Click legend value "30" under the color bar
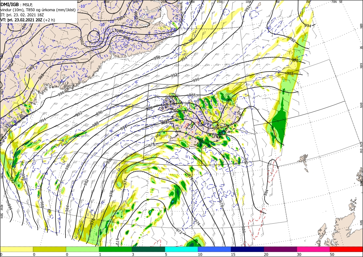This screenshot has height=257, width=363. tap(299, 254)
